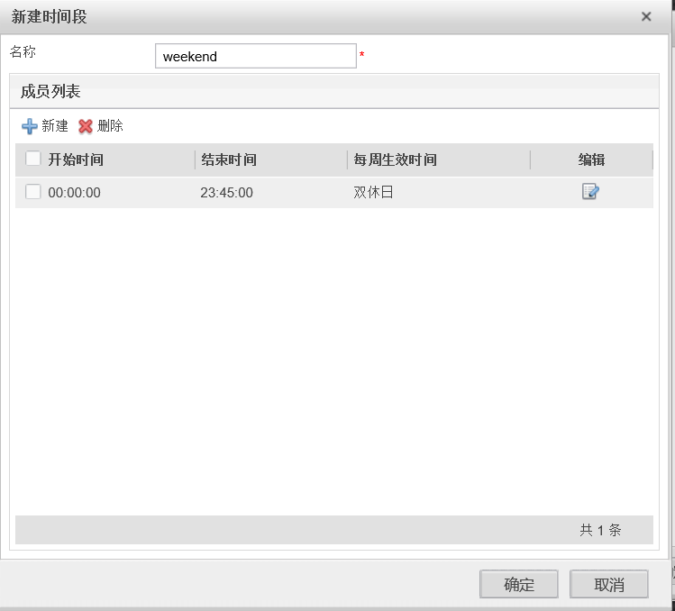Viewport: 675px width, 611px height.
Task: Click the red X 删除 icon
Action: [86, 126]
